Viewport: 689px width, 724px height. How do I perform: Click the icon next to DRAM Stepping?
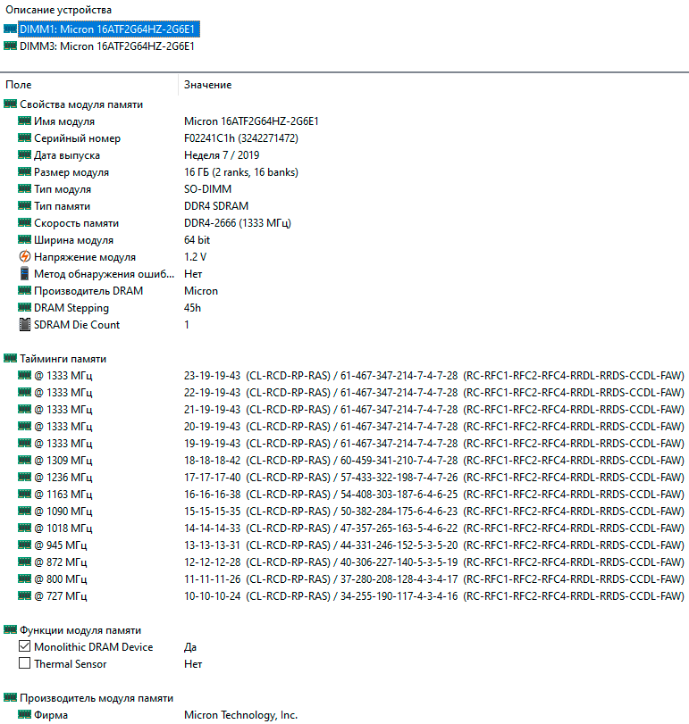(24, 307)
